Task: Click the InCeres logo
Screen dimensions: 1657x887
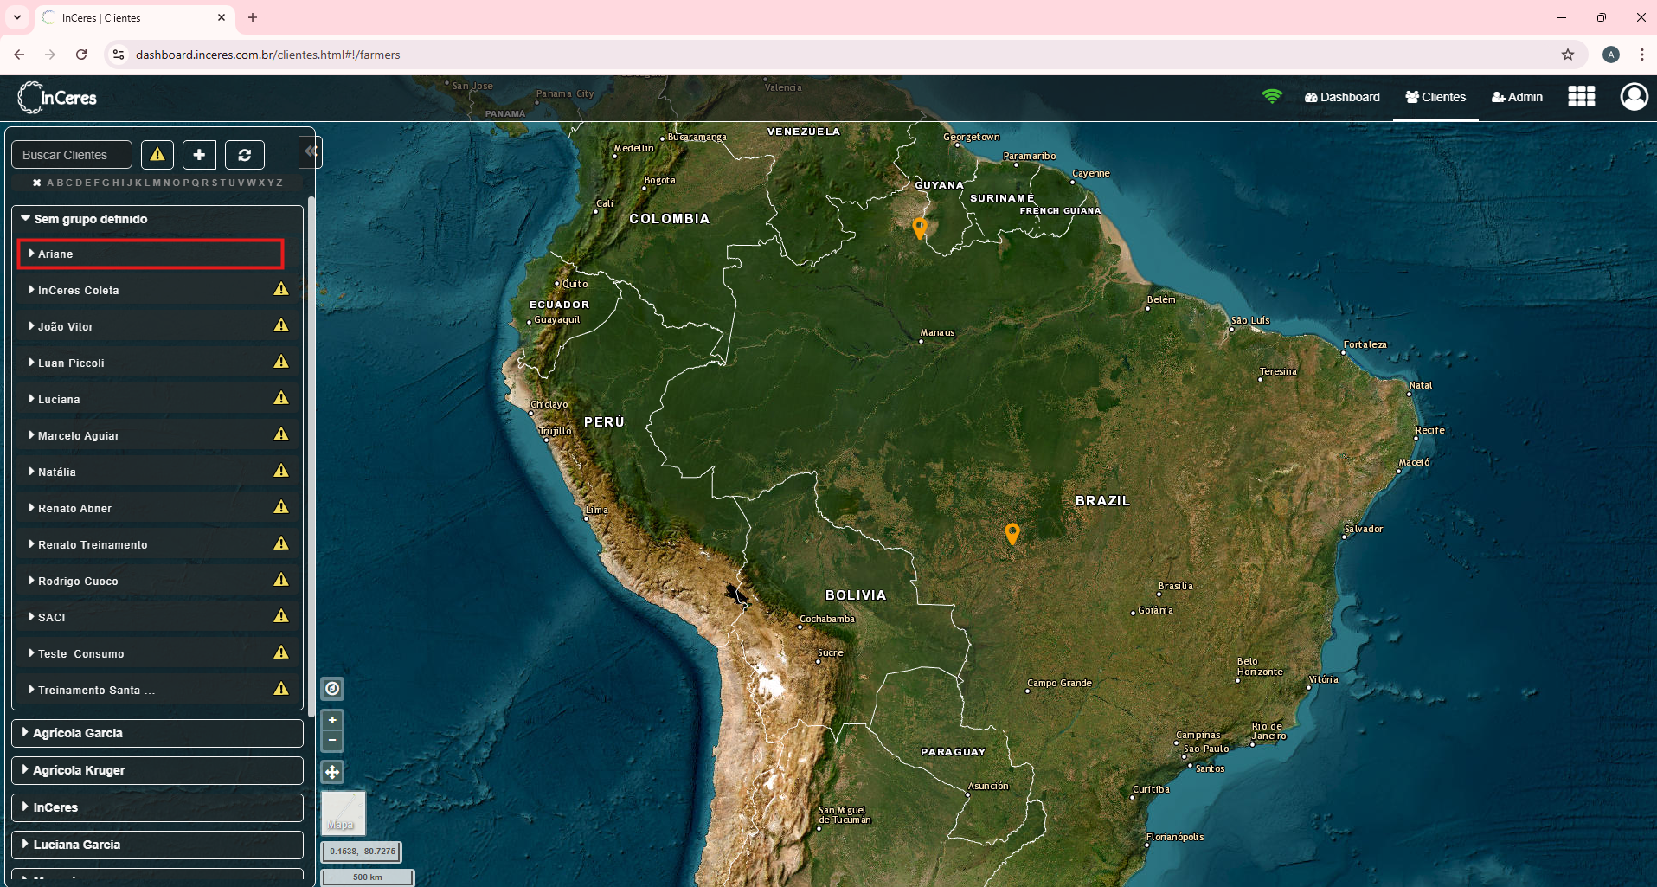Action: click(x=57, y=97)
